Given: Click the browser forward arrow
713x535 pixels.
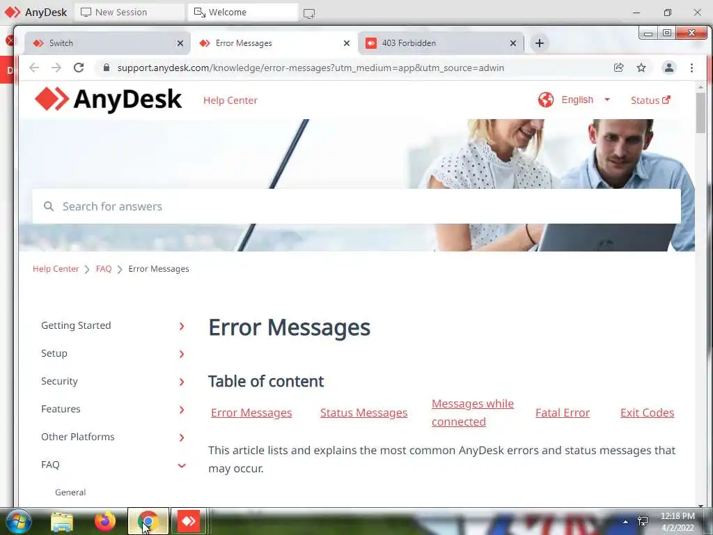Looking at the screenshot, I should pos(56,68).
